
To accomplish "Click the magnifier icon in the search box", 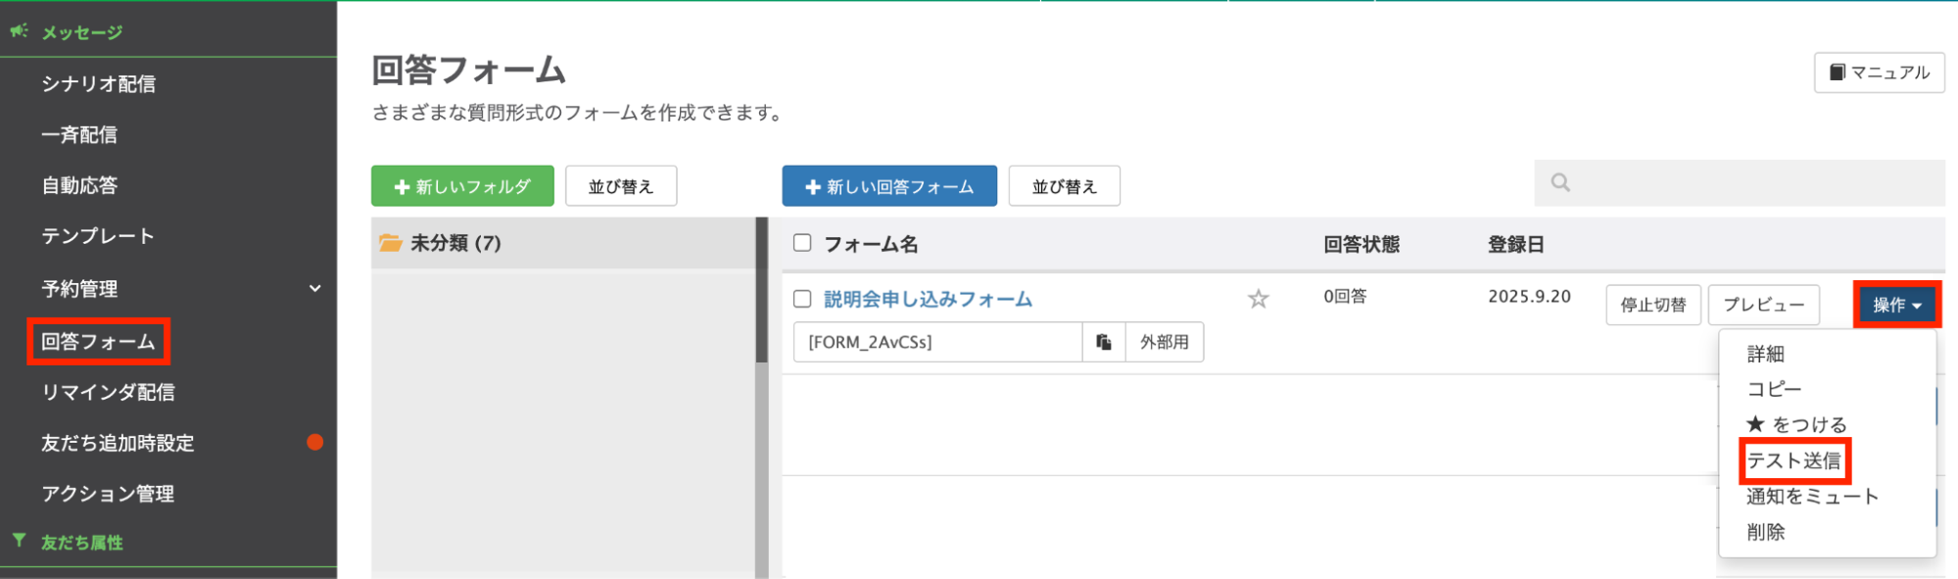I will (x=1560, y=182).
